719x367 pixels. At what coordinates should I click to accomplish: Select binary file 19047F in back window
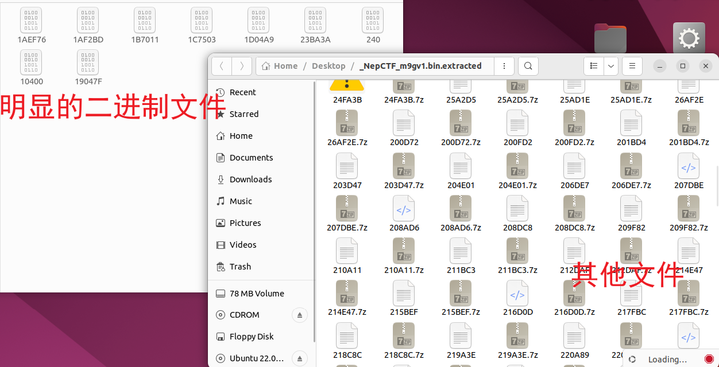[88, 67]
